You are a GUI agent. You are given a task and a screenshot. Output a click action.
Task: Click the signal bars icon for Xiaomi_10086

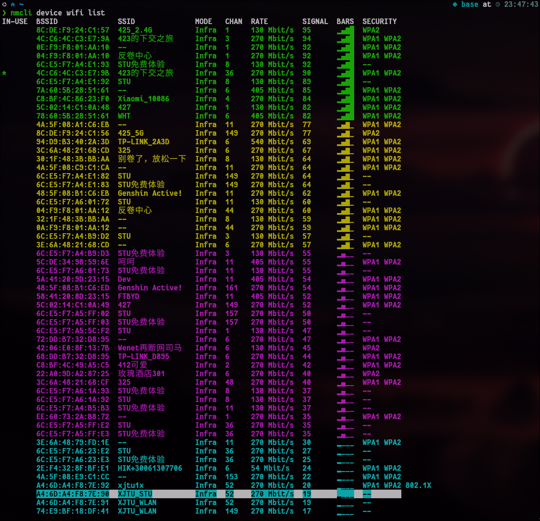click(x=345, y=99)
